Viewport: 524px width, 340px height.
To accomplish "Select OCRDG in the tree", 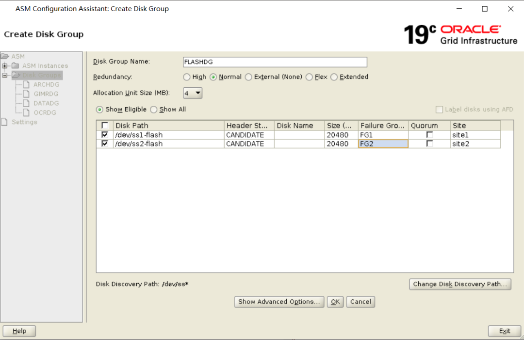I will (45, 113).
